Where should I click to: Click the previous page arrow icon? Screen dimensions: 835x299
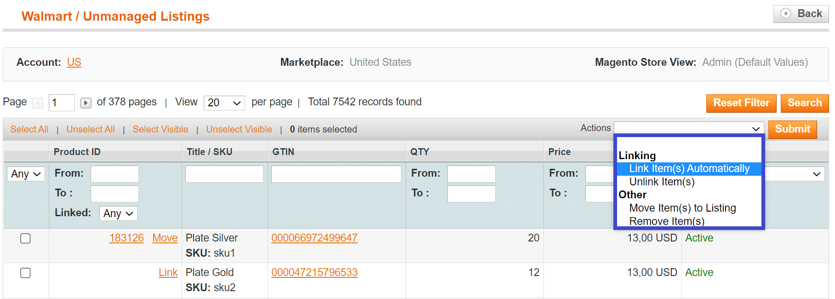tap(38, 103)
